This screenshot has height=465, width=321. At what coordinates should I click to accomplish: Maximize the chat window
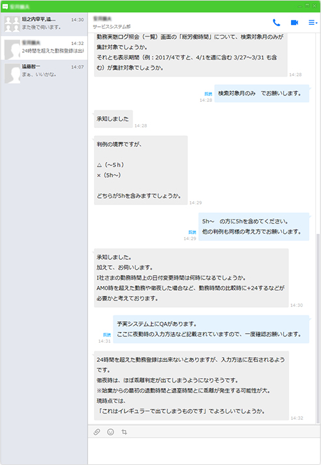coord(308,6)
